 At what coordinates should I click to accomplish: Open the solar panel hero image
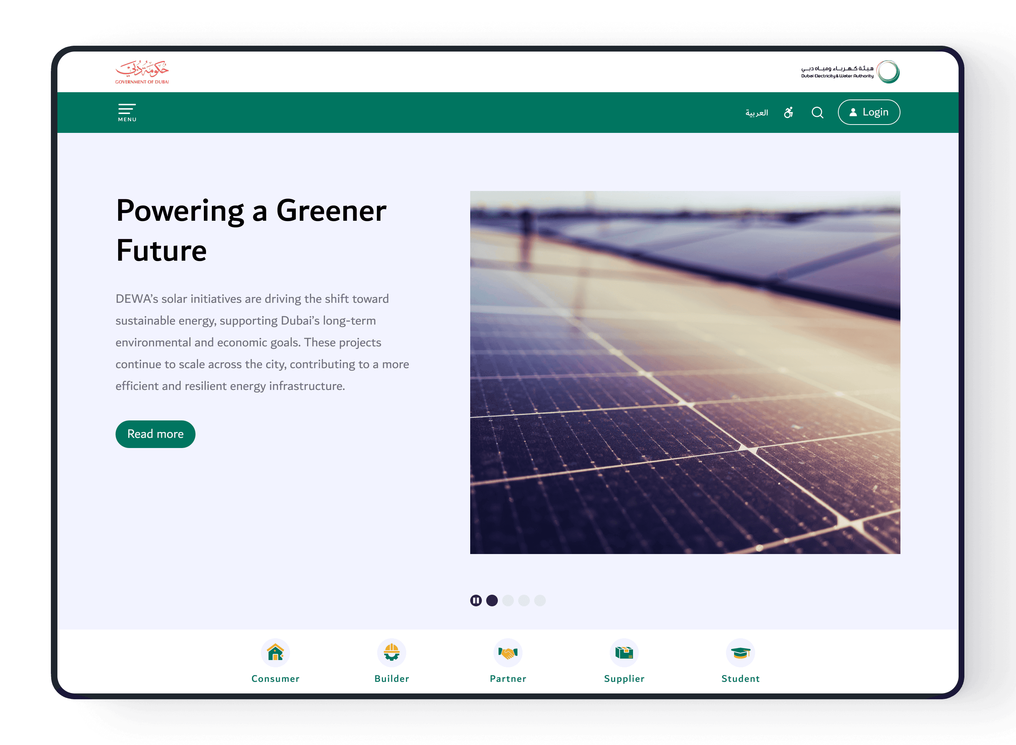tap(685, 372)
